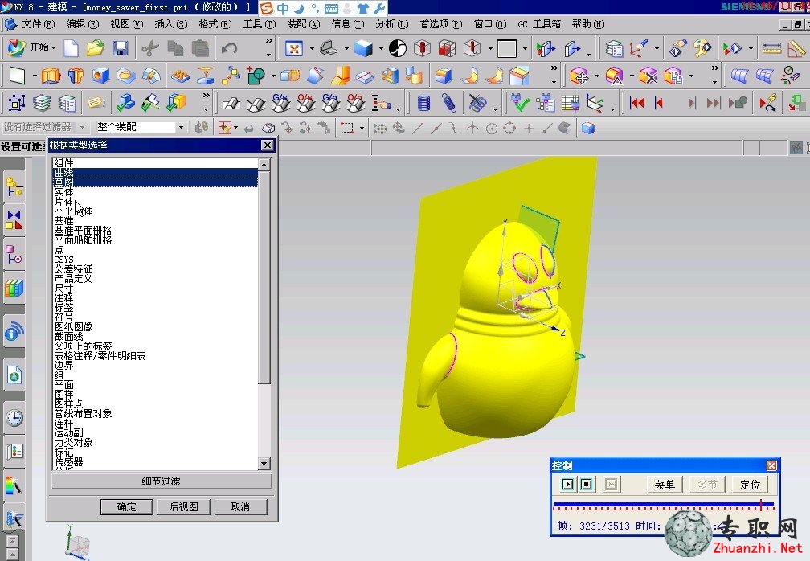Click the Delete Face icon with X
This screenshot has width=810, height=561.
pos(648,76)
